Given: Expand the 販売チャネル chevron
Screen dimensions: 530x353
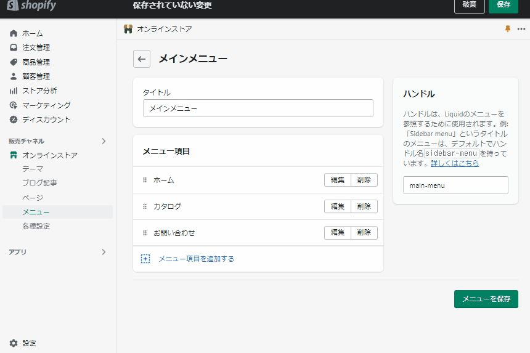Looking at the screenshot, I should click(104, 141).
